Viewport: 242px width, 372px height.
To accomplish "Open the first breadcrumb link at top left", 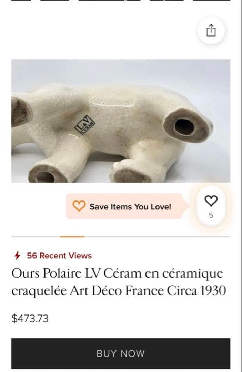I will coord(21,0).
